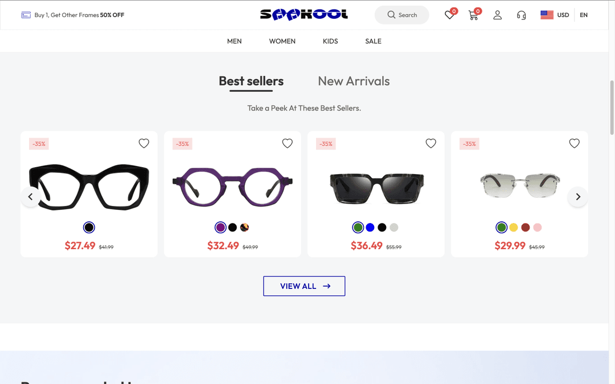Select the yellow color swatch on silver frames
Image resolution: width=615 pixels, height=384 pixels.
[x=513, y=227]
